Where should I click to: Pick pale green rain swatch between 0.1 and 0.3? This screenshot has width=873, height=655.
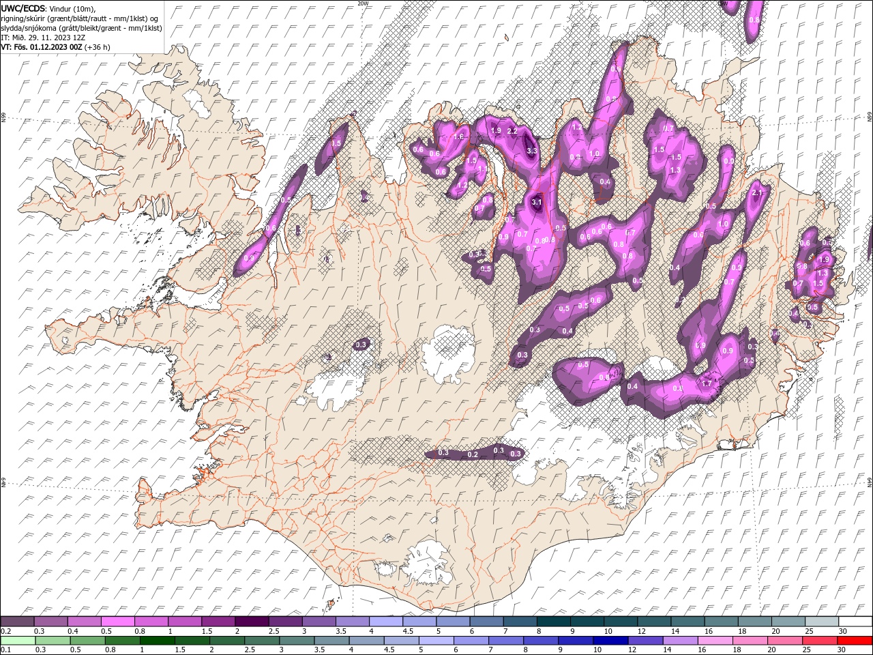(18, 641)
